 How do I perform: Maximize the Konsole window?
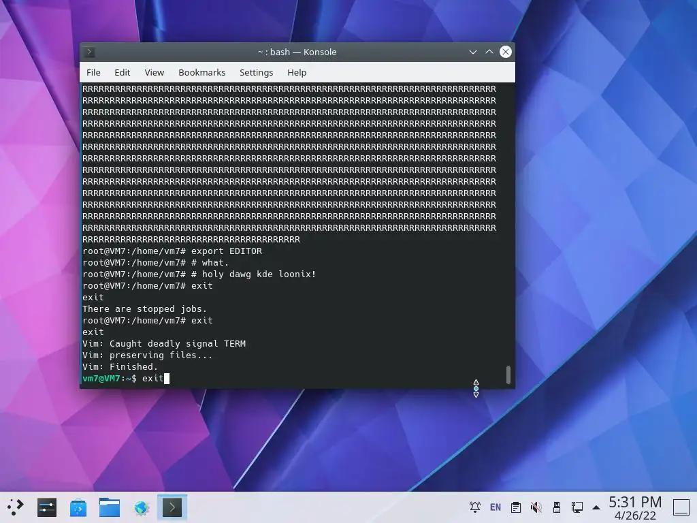coord(489,52)
